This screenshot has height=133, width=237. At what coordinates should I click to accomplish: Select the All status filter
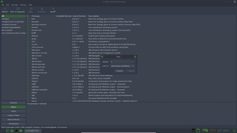pos(13,16)
